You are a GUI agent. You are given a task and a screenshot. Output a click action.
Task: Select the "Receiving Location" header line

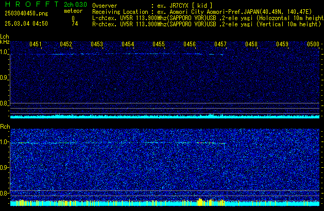click(202, 12)
